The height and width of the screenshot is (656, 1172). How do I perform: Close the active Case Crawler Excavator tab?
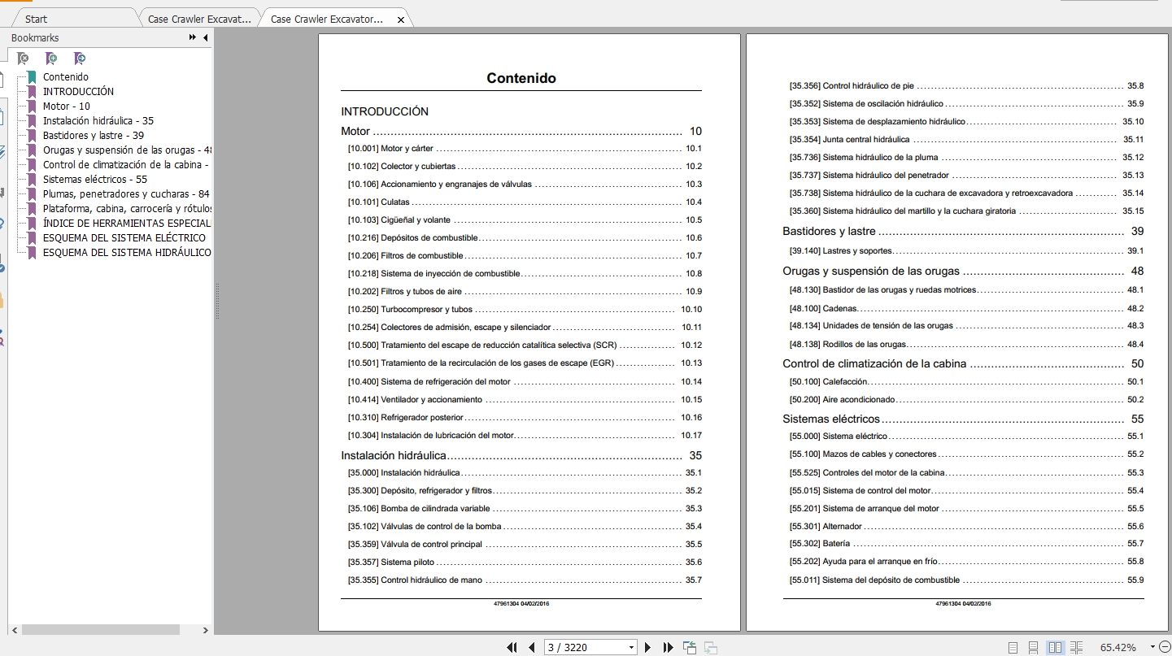[x=401, y=20]
